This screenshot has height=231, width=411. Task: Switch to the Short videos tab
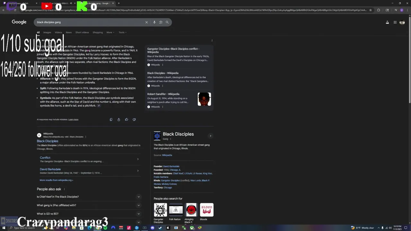click(82, 32)
